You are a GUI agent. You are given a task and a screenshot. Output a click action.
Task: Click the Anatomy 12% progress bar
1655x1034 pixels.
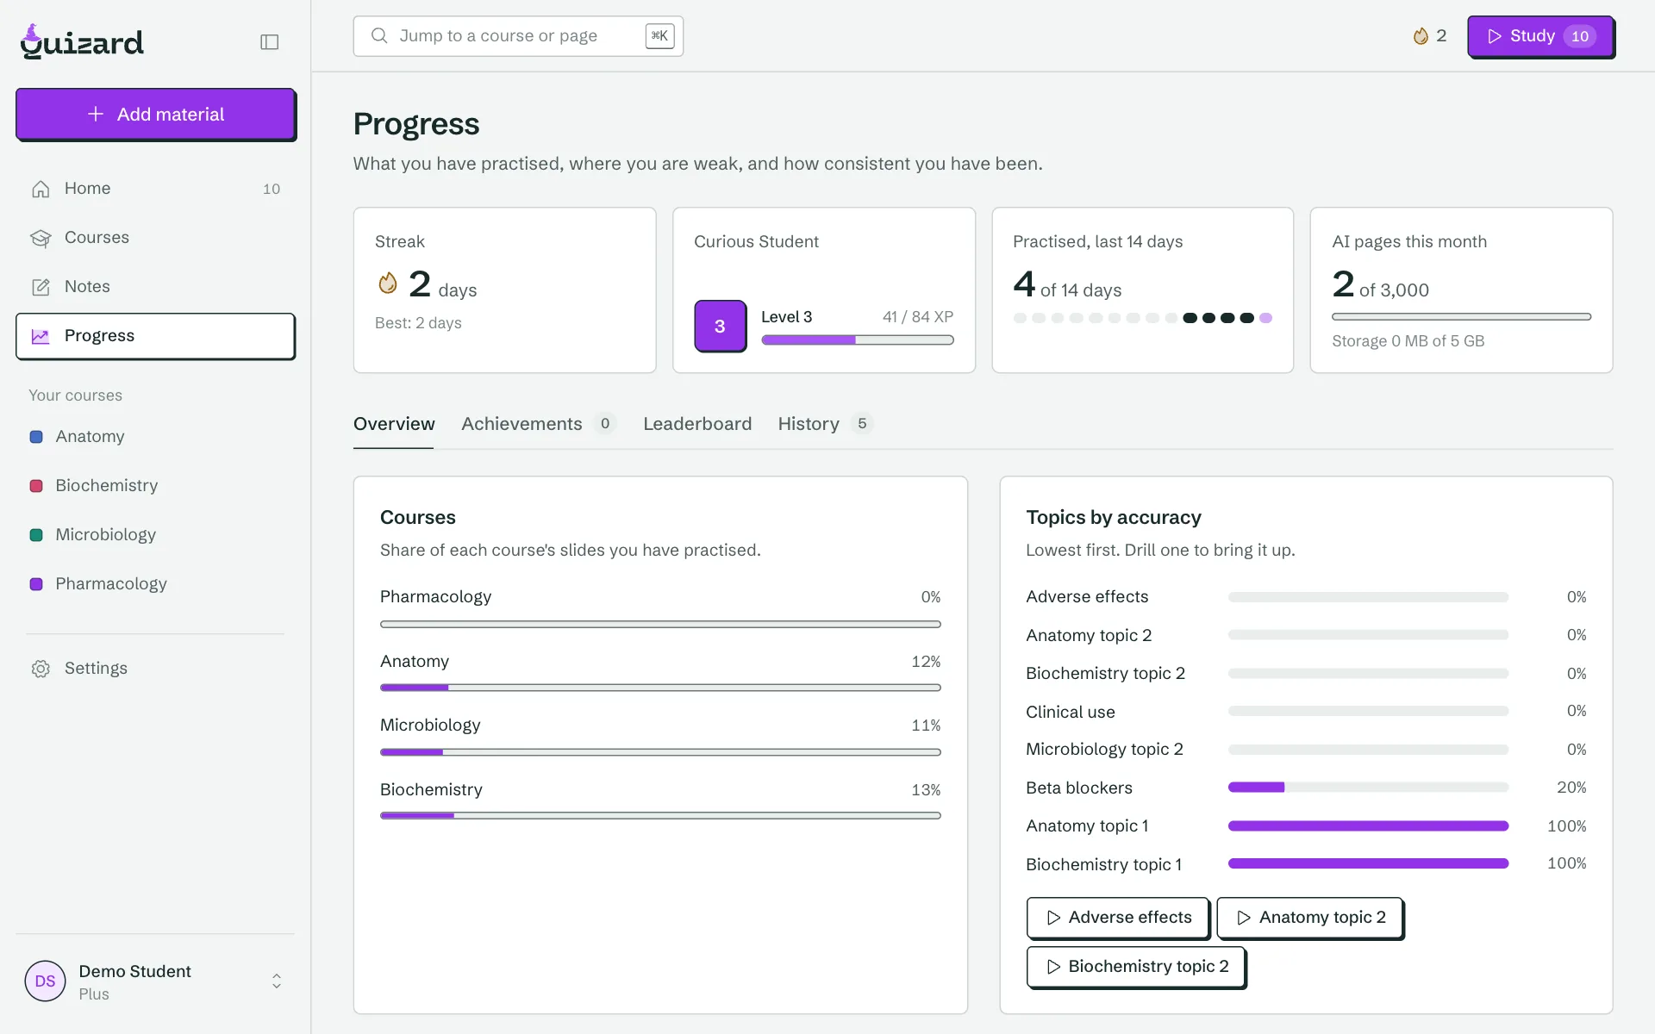coord(660,688)
